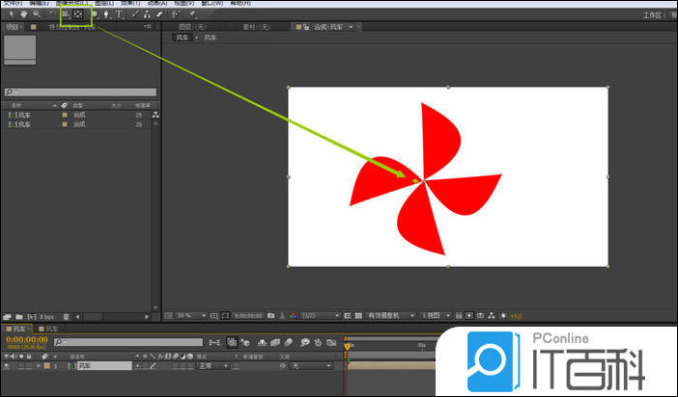The width and height of the screenshot is (678, 397).
Task: Toggle visibility of the 风车 timeline layer
Action: coord(8,366)
